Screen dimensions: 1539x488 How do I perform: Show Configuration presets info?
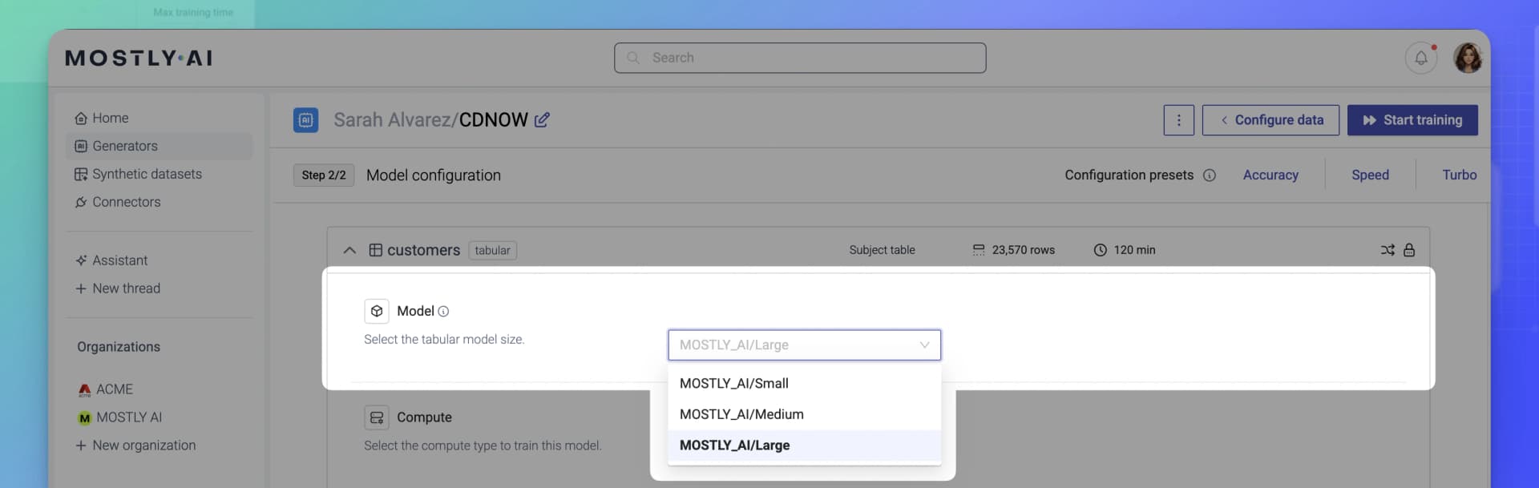(1209, 175)
